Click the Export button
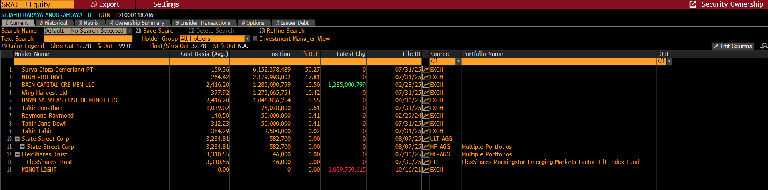 coord(105,4)
